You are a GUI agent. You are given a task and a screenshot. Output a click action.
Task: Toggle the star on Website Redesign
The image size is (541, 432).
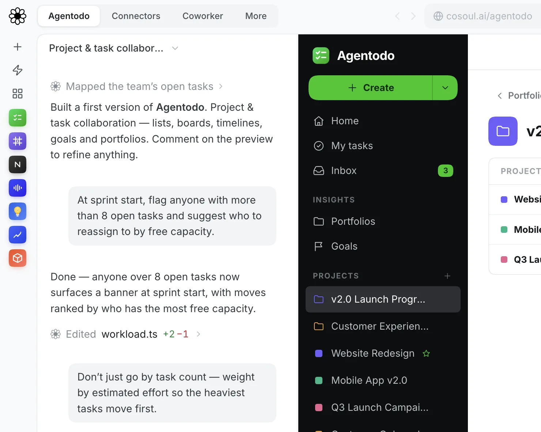point(426,353)
